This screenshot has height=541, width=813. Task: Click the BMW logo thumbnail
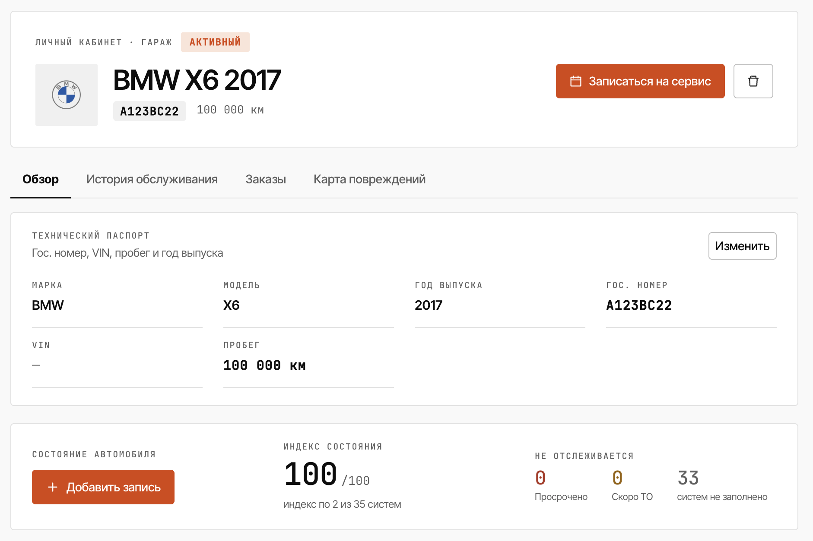point(67,95)
